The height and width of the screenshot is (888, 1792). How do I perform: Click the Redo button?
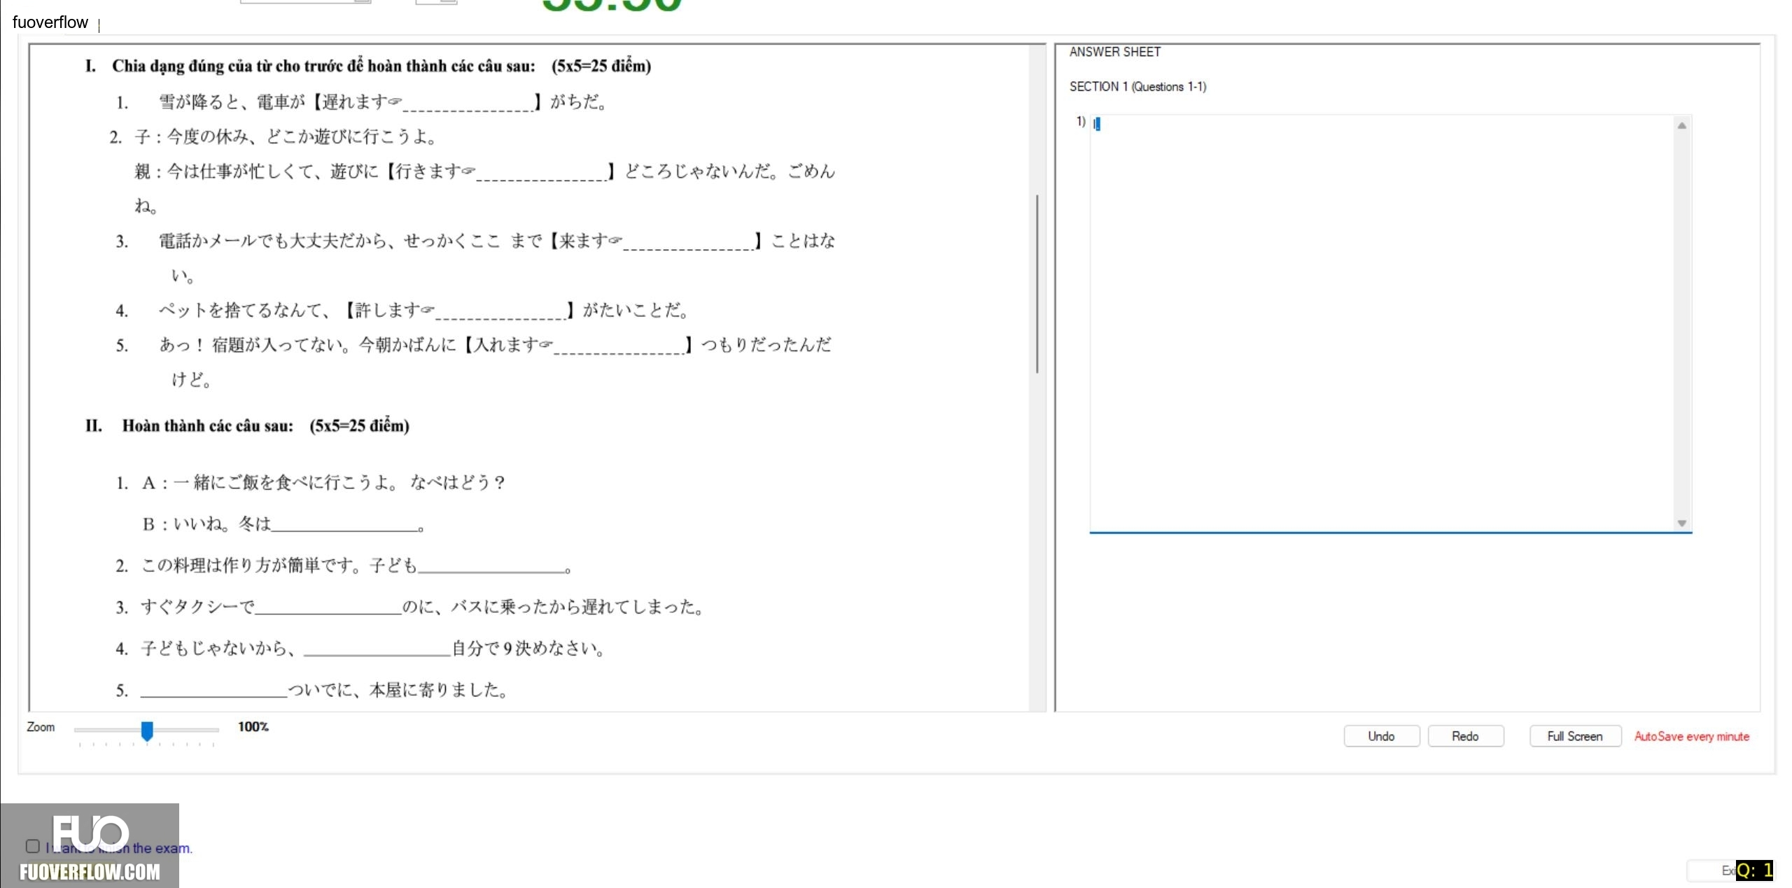[1465, 736]
